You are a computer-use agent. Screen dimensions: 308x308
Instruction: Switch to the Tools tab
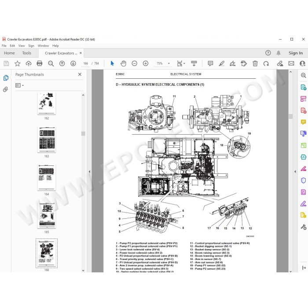click(27, 53)
